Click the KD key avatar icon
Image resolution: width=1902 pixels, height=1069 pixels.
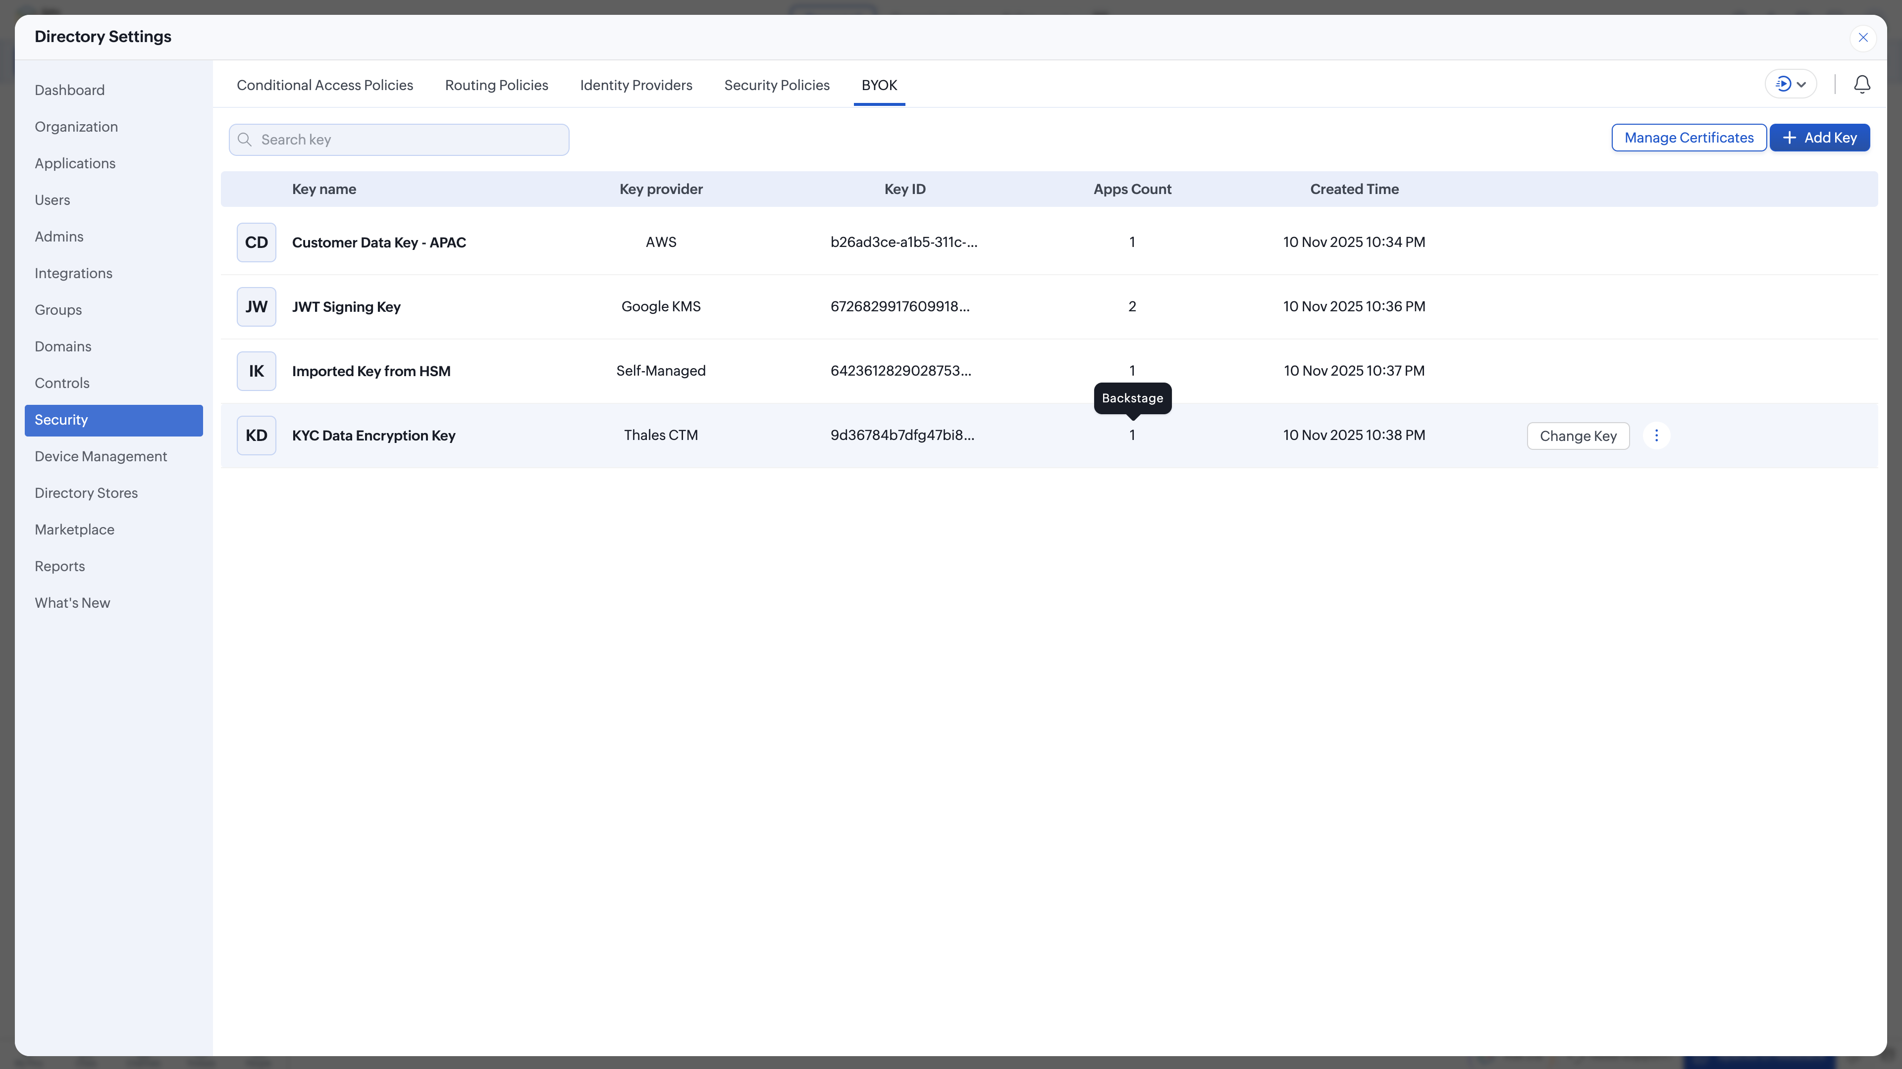pyautogui.click(x=256, y=436)
